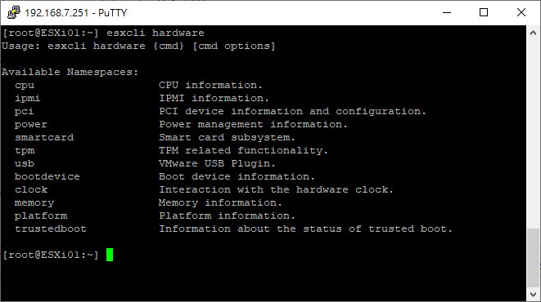Click the 192.168.7.251 - PuTTY title text
Viewport: 541px width, 302px height.
pyautogui.click(x=76, y=13)
